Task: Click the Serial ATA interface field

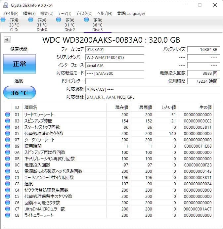Action: (114, 65)
